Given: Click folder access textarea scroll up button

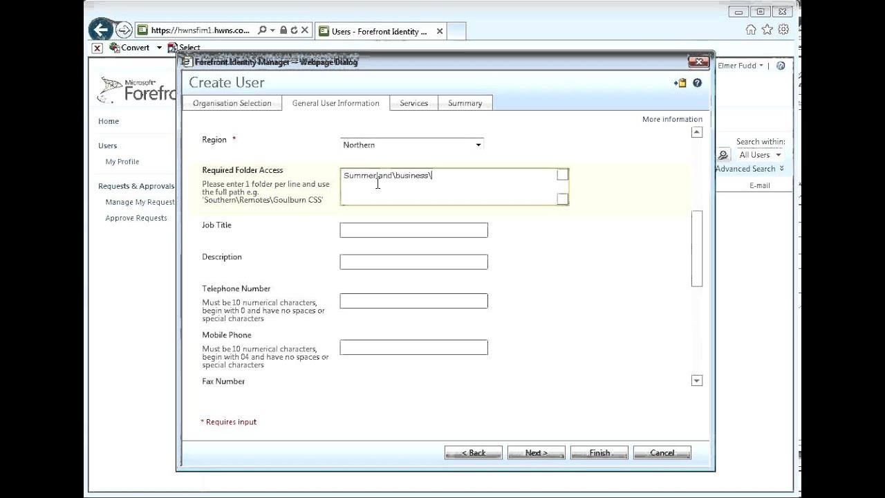Looking at the screenshot, I should [563, 175].
